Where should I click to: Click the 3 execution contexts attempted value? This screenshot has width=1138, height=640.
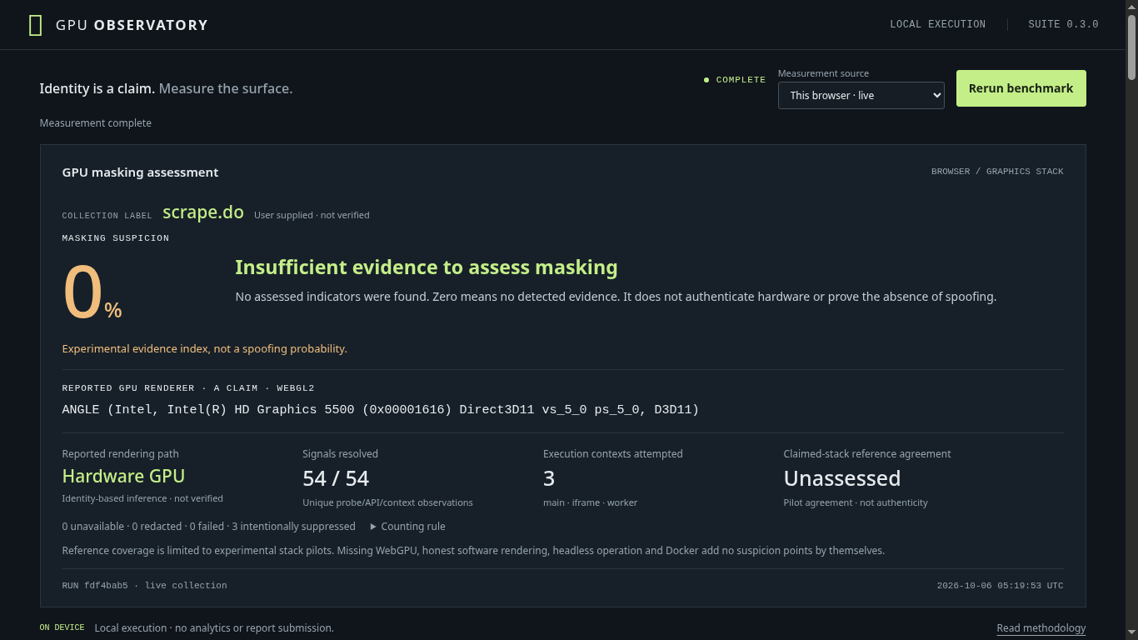549,478
